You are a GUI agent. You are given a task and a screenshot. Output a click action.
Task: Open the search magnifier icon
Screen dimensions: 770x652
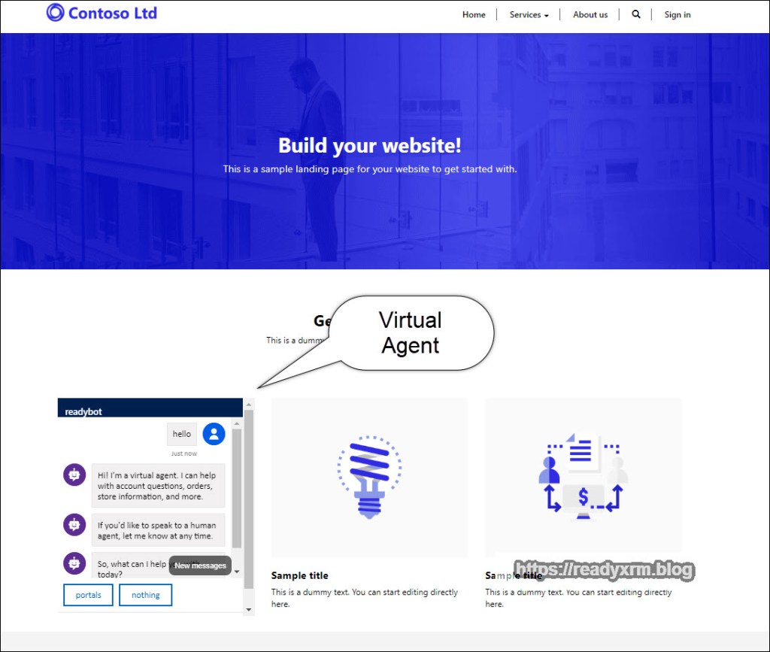point(636,14)
